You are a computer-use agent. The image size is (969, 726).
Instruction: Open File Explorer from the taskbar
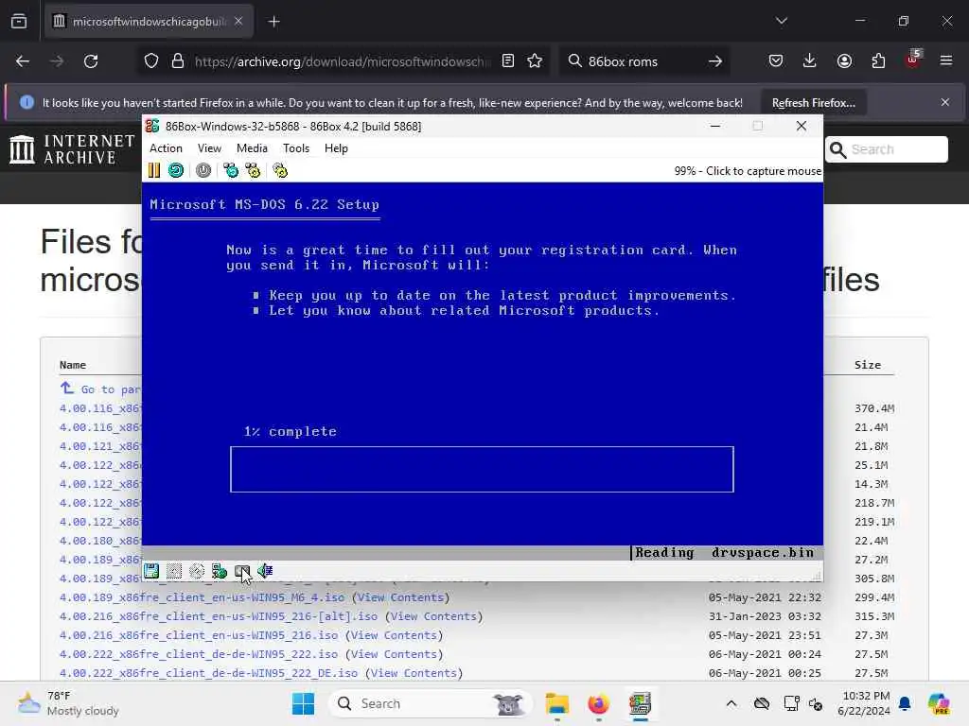pyautogui.click(x=556, y=703)
